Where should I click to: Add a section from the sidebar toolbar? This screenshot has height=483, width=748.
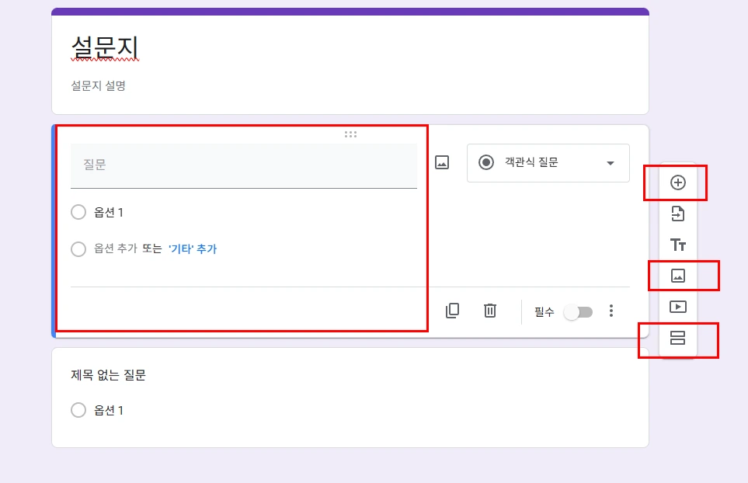[x=678, y=338]
